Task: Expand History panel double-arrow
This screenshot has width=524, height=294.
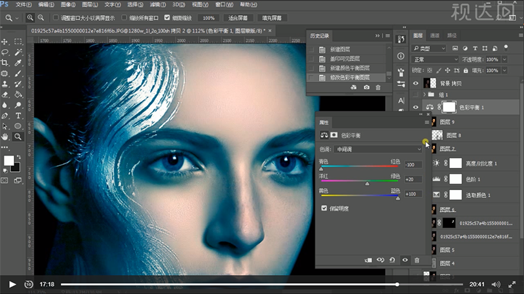Action: tap(377, 36)
